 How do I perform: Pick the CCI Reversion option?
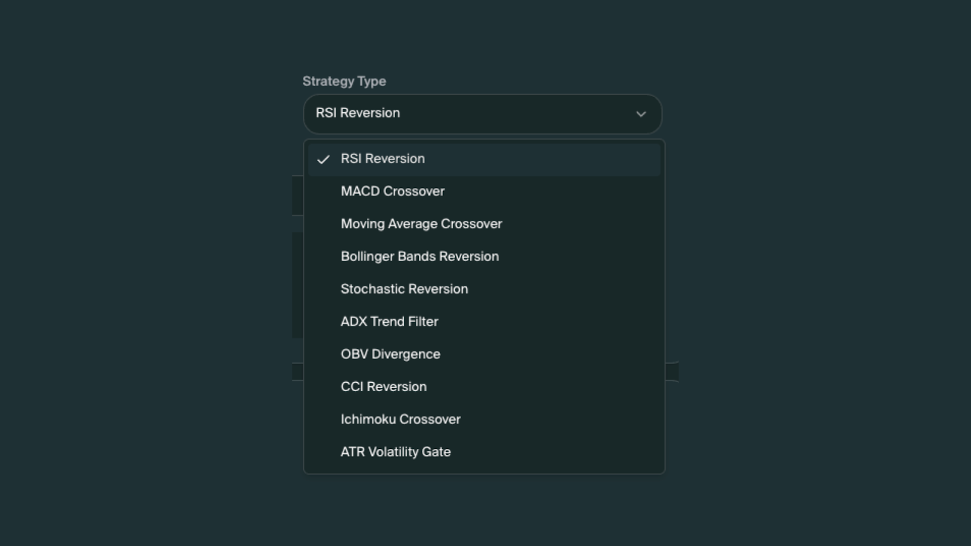[x=484, y=387]
